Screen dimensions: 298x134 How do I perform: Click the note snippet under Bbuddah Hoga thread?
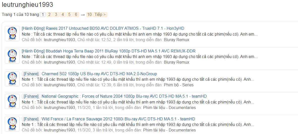(140, 57)
